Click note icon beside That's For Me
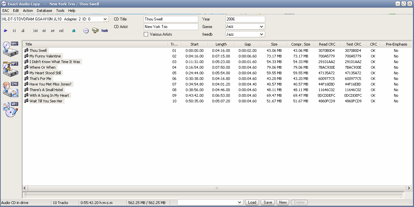Image resolution: width=414 pixels, height=207 pixels. pos(26,78)
